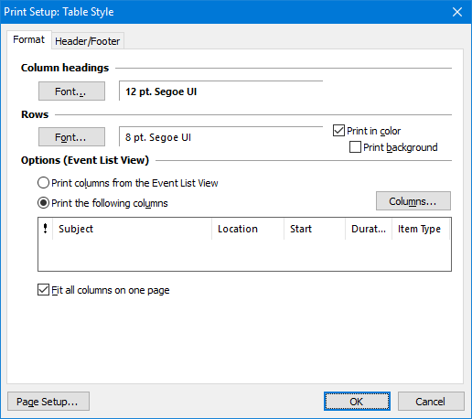Open Font dialog for column headings
This screenshot has height=419, width=472.
click(71, 91)
